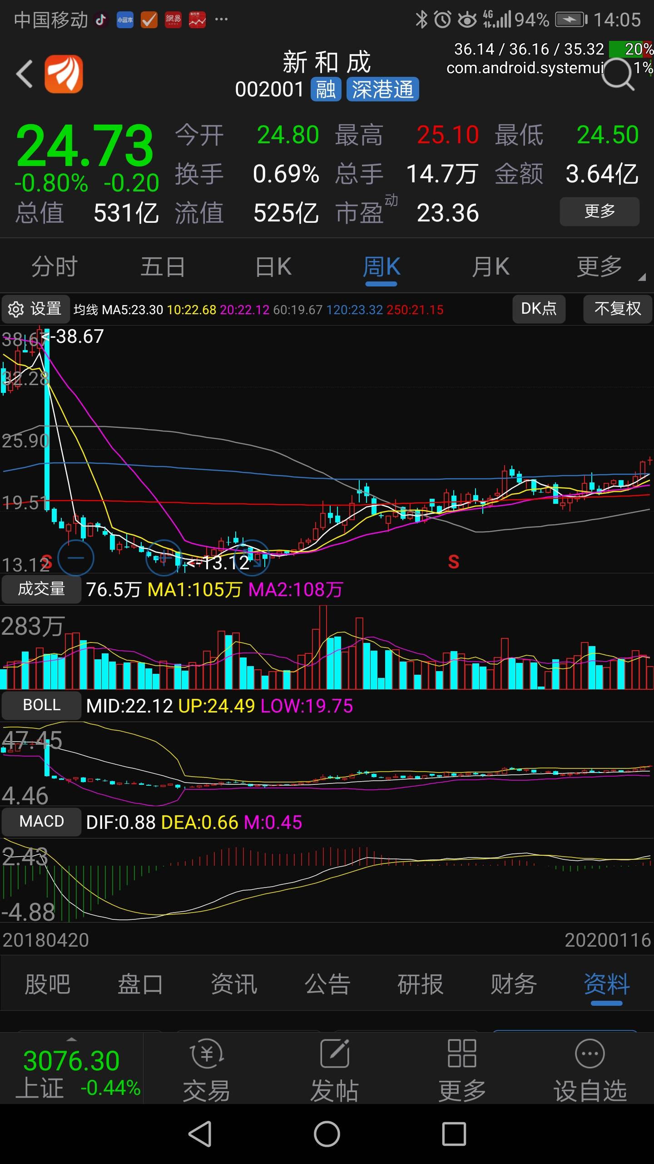Switch to 五日 five-day tab
654x1164 pixels.
pyautogui.click(x=163, y=267)
